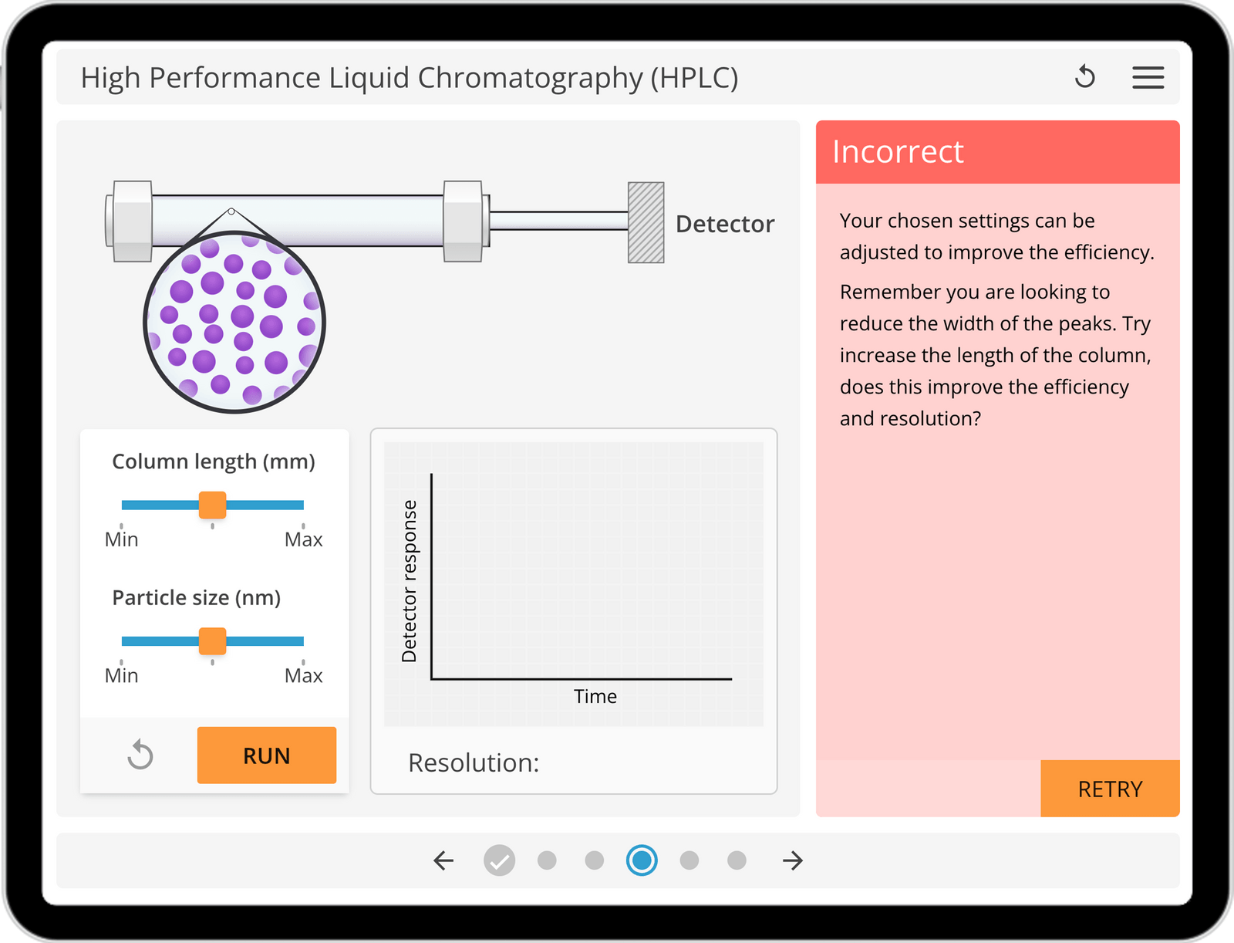Click the Particle size slider handle

(213, 641)
